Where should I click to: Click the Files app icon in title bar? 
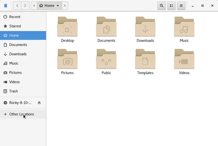pos(6,6)
